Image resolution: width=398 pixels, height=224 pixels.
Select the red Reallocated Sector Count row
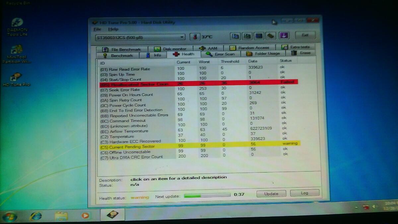click(x=199, y=83)
